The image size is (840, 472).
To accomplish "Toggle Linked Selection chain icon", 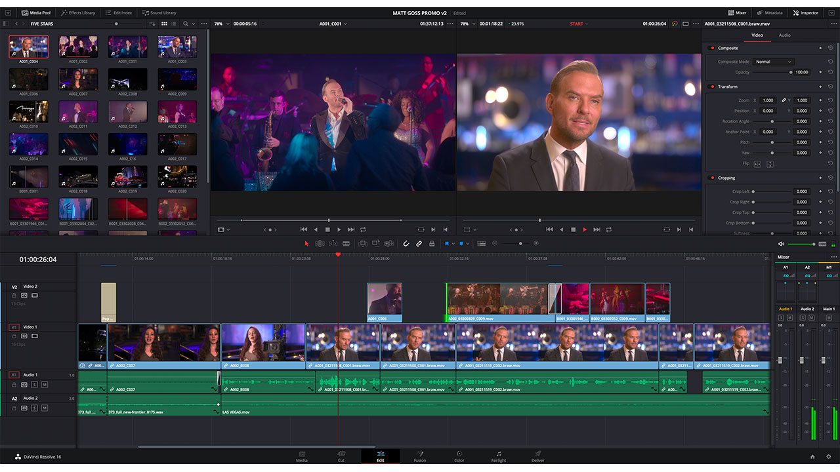I will point(420,243).
